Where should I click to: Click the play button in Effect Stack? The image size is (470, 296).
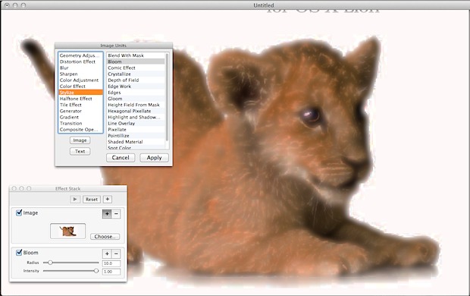coord(75,199)
